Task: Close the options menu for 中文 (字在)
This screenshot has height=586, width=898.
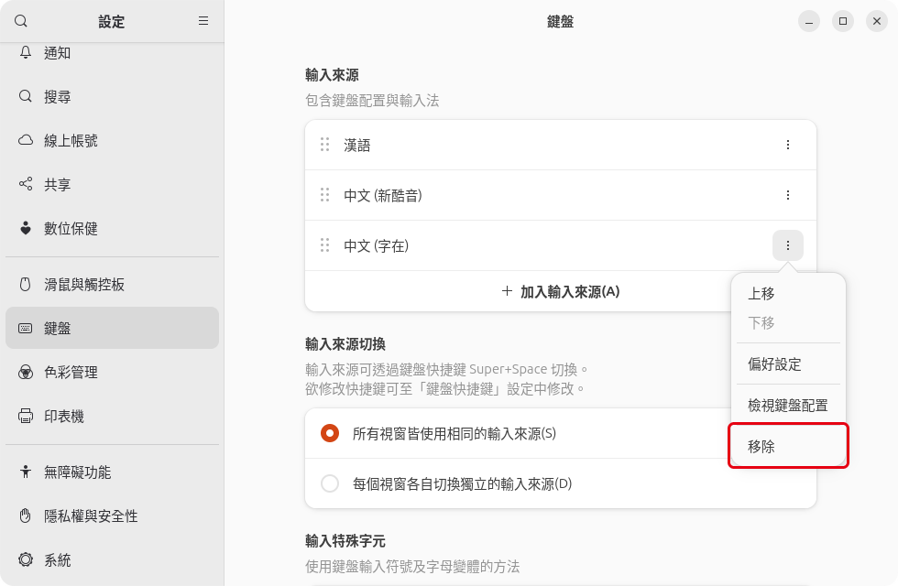Action: (x=788, y=245)
